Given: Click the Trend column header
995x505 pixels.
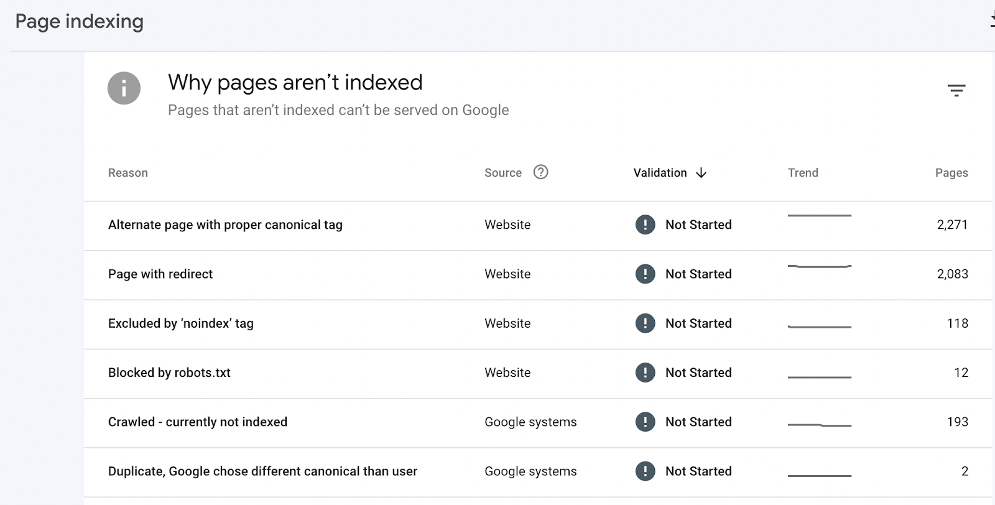Looking at the screenshot, I should 803,173.
